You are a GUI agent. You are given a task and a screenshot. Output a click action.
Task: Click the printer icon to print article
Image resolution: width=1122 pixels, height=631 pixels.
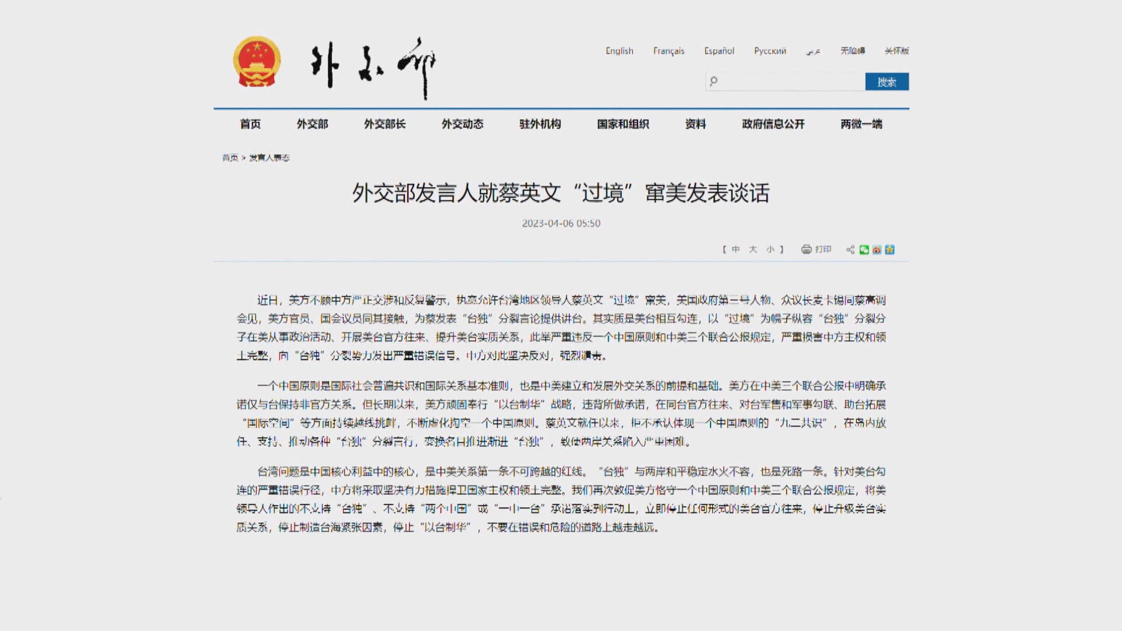(806, 249)
